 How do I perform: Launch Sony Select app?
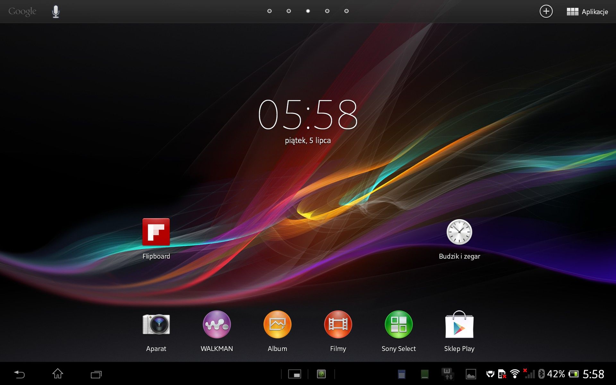[x=398, y=324]
